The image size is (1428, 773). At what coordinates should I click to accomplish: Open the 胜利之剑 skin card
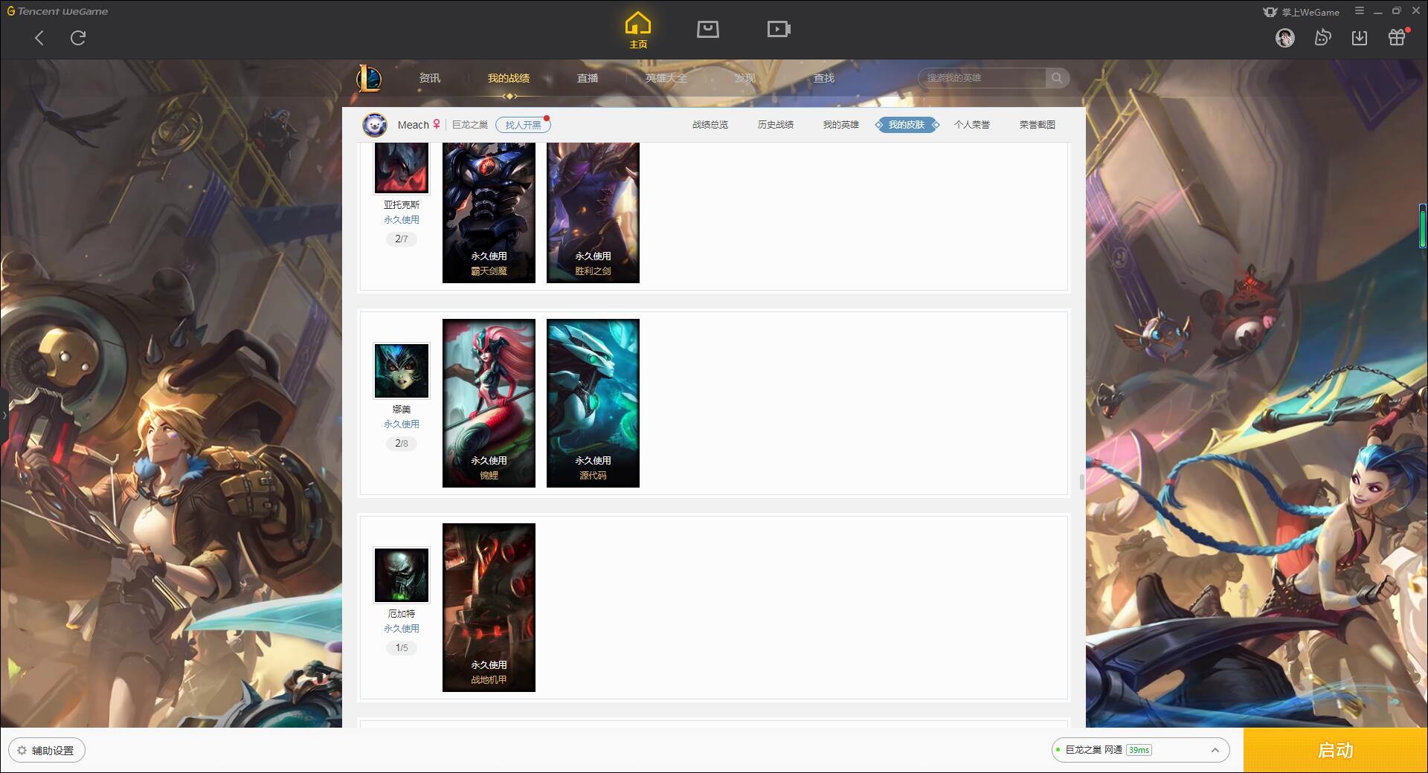[x=593, y=213]
